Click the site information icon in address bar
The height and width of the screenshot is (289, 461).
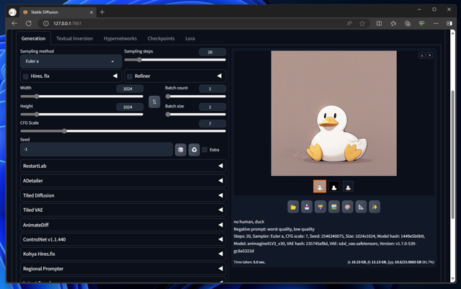pyautogui.click(x=46, y=23)
